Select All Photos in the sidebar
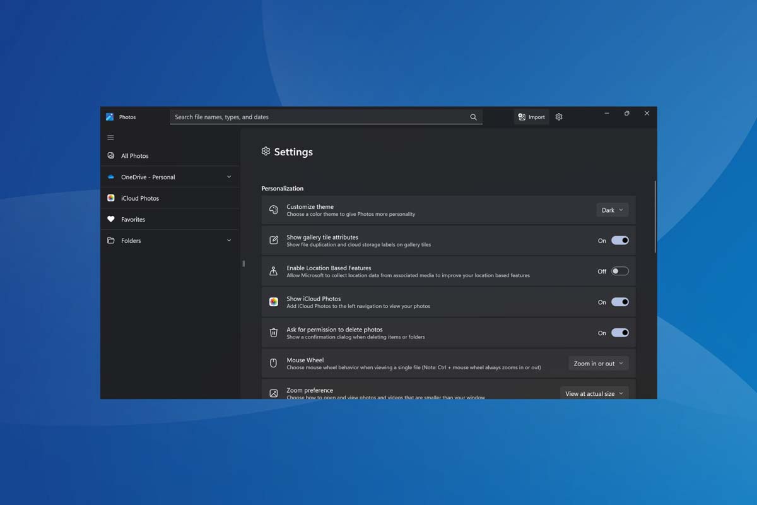Image resolution: width=757 pixels, height=505 pixels. click(134, 155)
